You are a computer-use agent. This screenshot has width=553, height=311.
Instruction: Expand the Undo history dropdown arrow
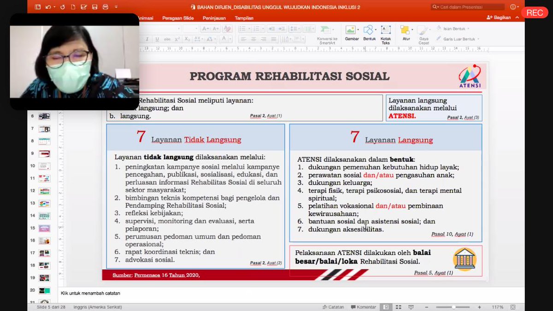[54, 7]
